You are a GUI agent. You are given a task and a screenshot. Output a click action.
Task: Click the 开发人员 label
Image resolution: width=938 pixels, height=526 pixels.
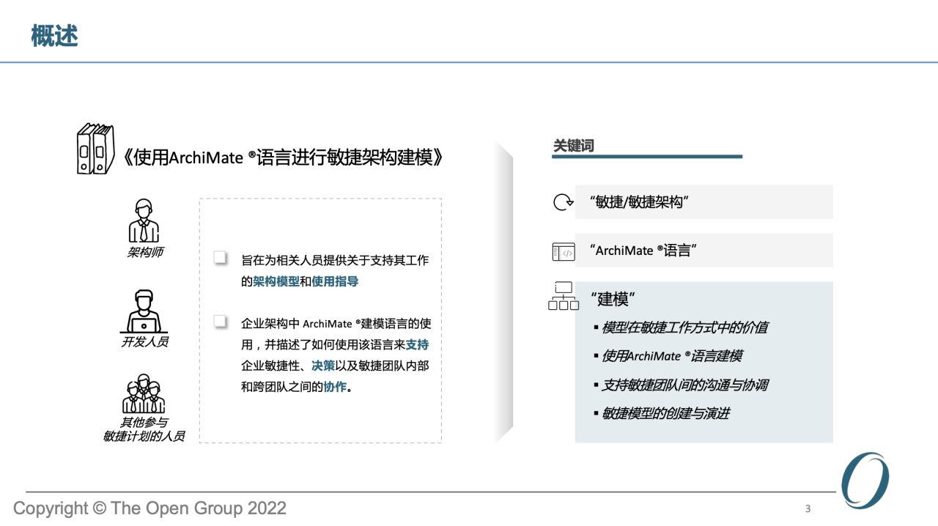tap(144, 342)
